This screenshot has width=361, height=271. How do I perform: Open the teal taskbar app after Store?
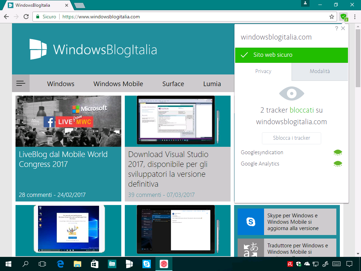112,264
